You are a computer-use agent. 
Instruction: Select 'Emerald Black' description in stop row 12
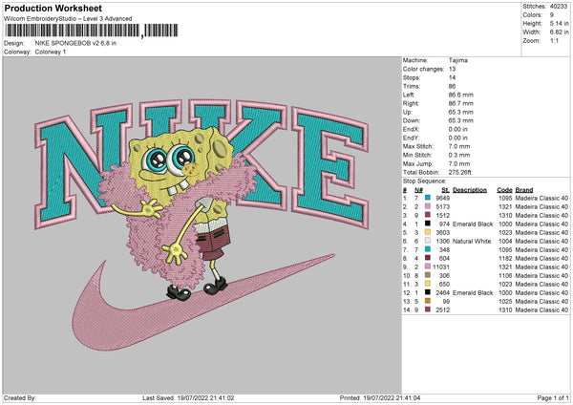click(473, 293)
